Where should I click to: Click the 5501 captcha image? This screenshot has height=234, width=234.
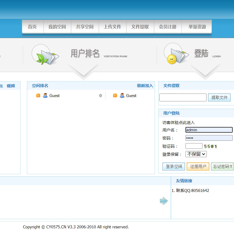211,146
